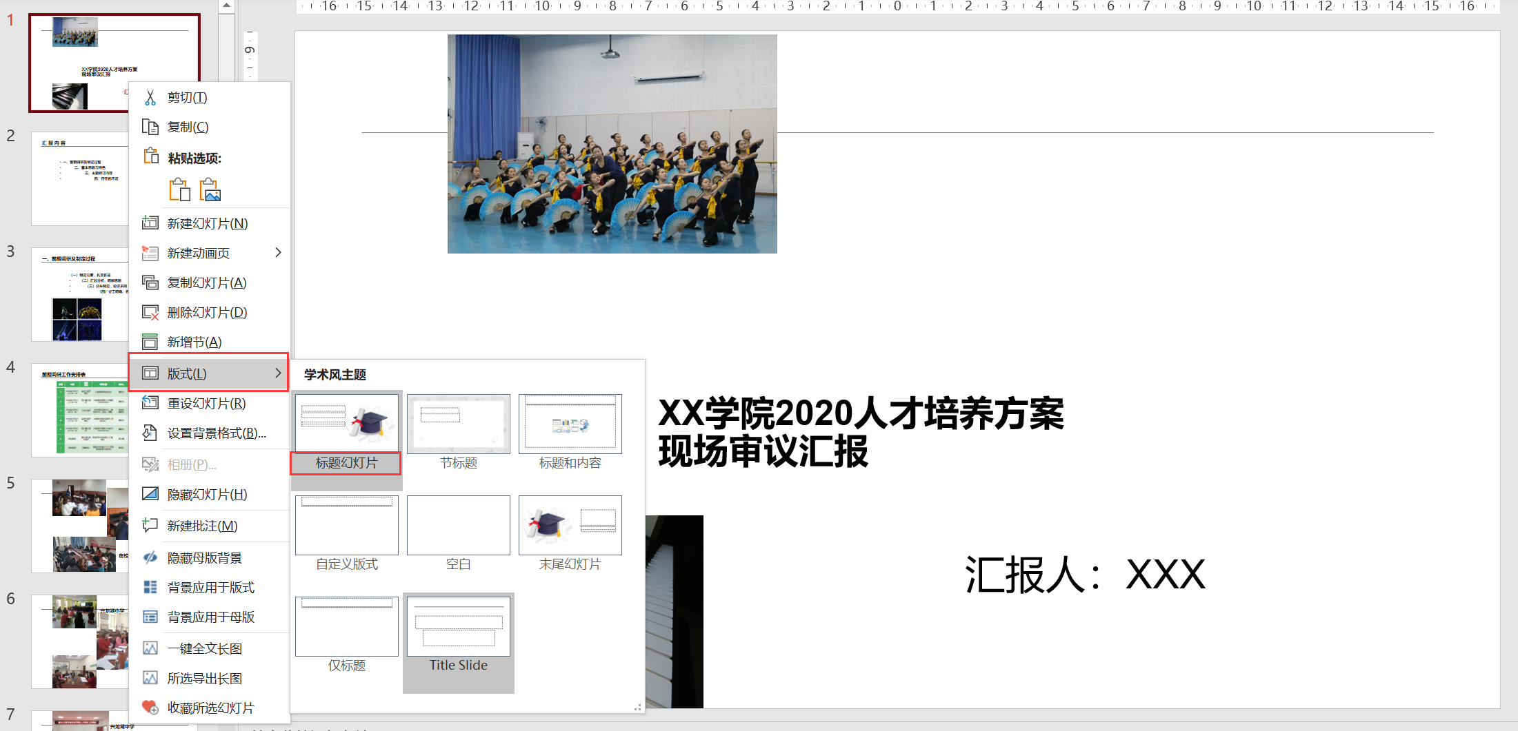Apply the 空白 layout
The image size is (1518, 731).
click(x=459, y=534)
